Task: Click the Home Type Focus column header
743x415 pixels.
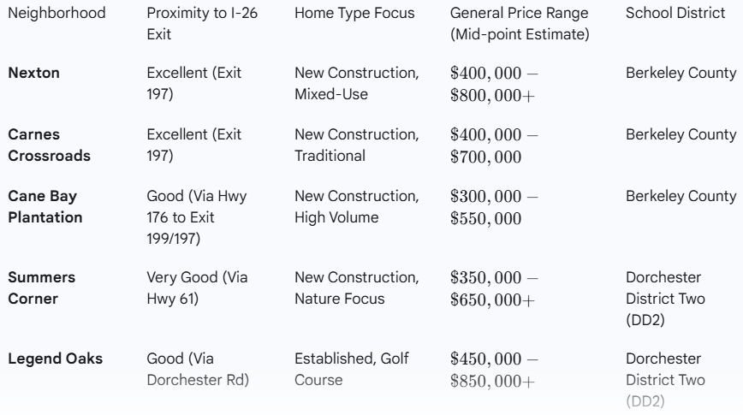Action: pyautogui.click(x=354, y=13)
